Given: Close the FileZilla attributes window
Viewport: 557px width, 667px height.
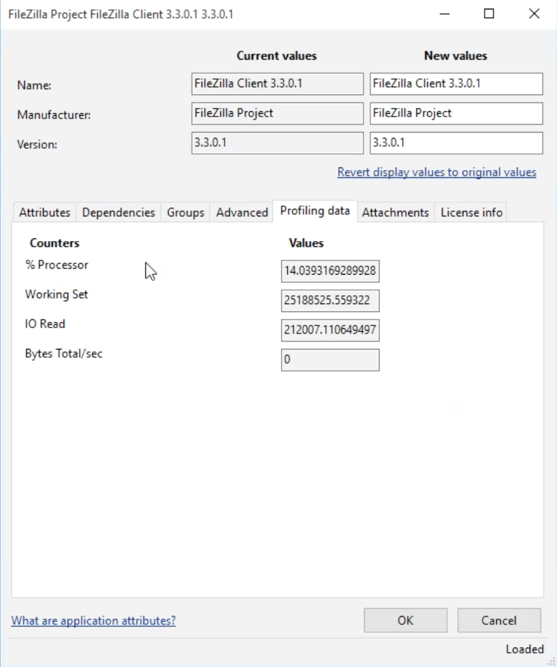Looking at the screenshot, I should (x=534, y=14).
